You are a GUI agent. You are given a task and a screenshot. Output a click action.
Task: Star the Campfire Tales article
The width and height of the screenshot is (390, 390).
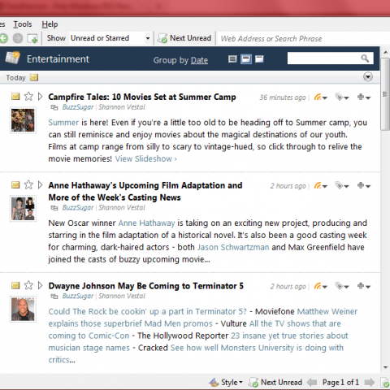[28, 97]
